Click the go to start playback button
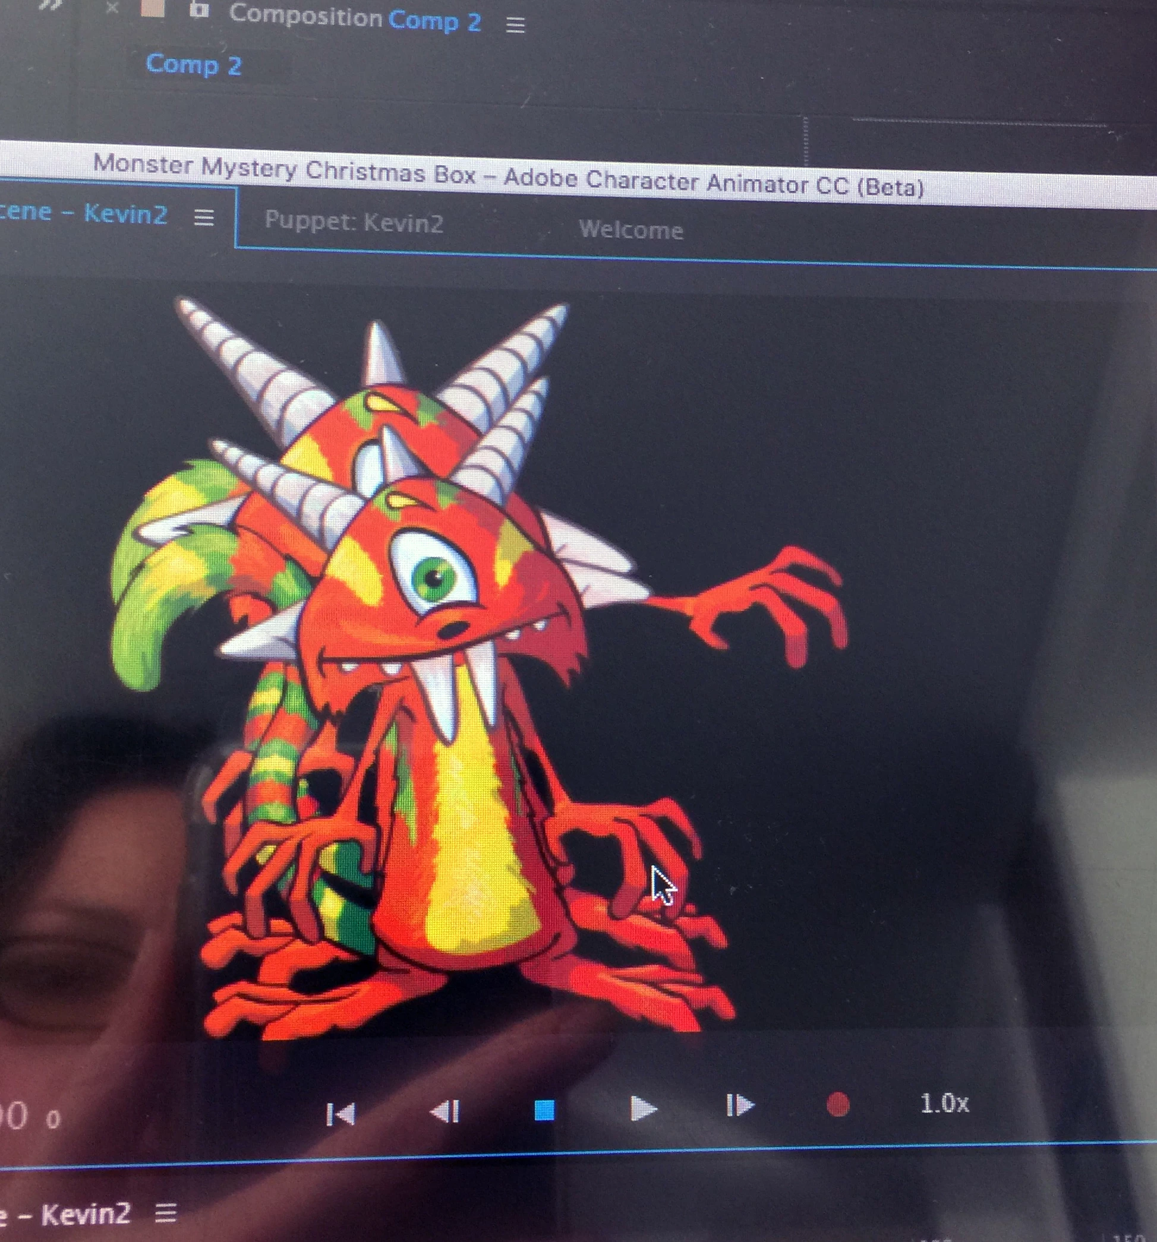Screen dimensions: 1157x1242 (341, 1113)
